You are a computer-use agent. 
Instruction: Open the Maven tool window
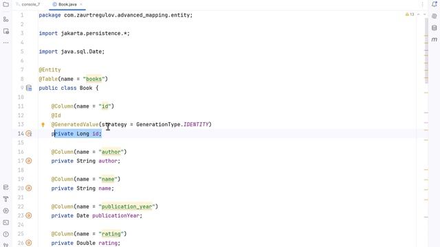point(434,40)
